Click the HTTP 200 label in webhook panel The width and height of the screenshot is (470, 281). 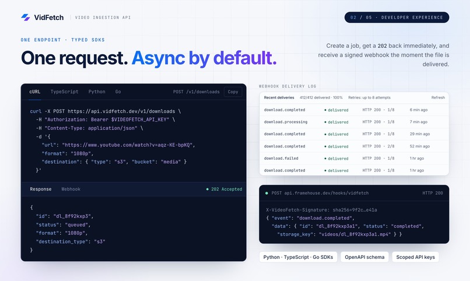coord(433,193)
